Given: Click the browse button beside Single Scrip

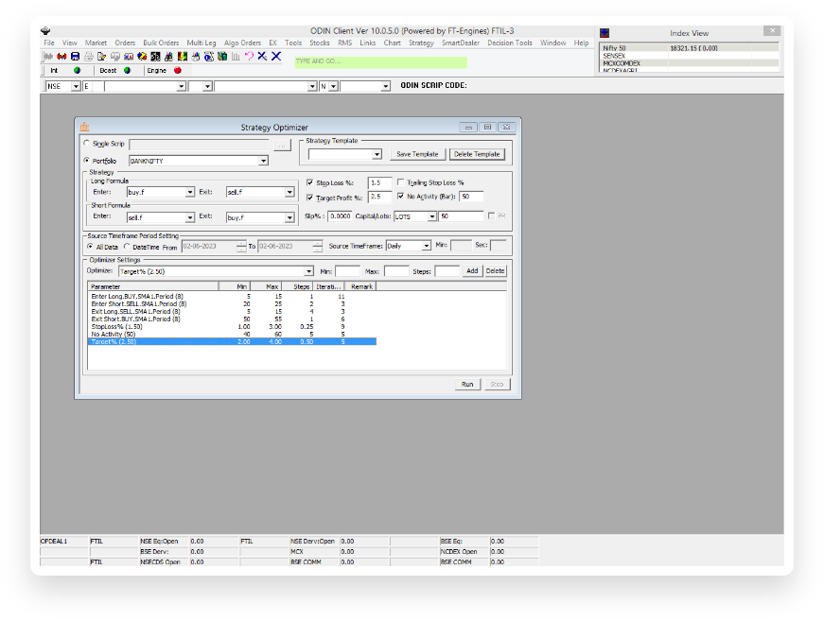Looking at the screenshot, I should point(282,145).
